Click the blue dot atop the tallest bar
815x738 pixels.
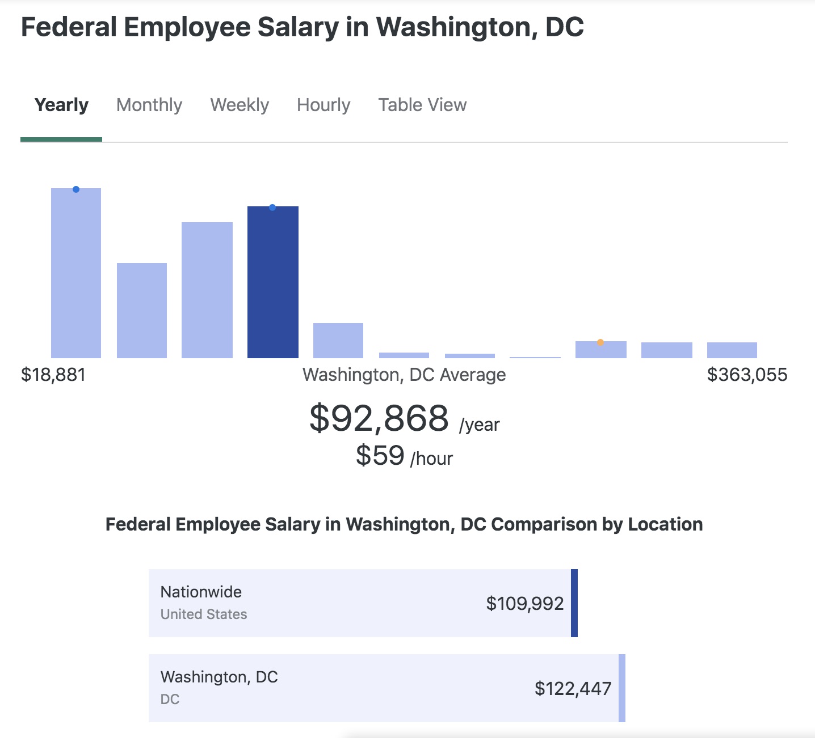[x=76, y=189]
